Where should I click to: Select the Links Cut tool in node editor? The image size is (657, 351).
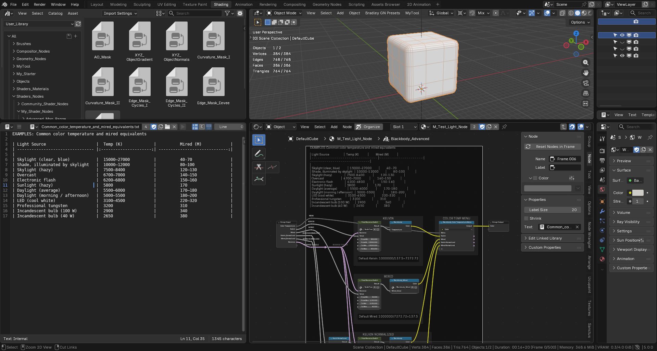[259, 167]
